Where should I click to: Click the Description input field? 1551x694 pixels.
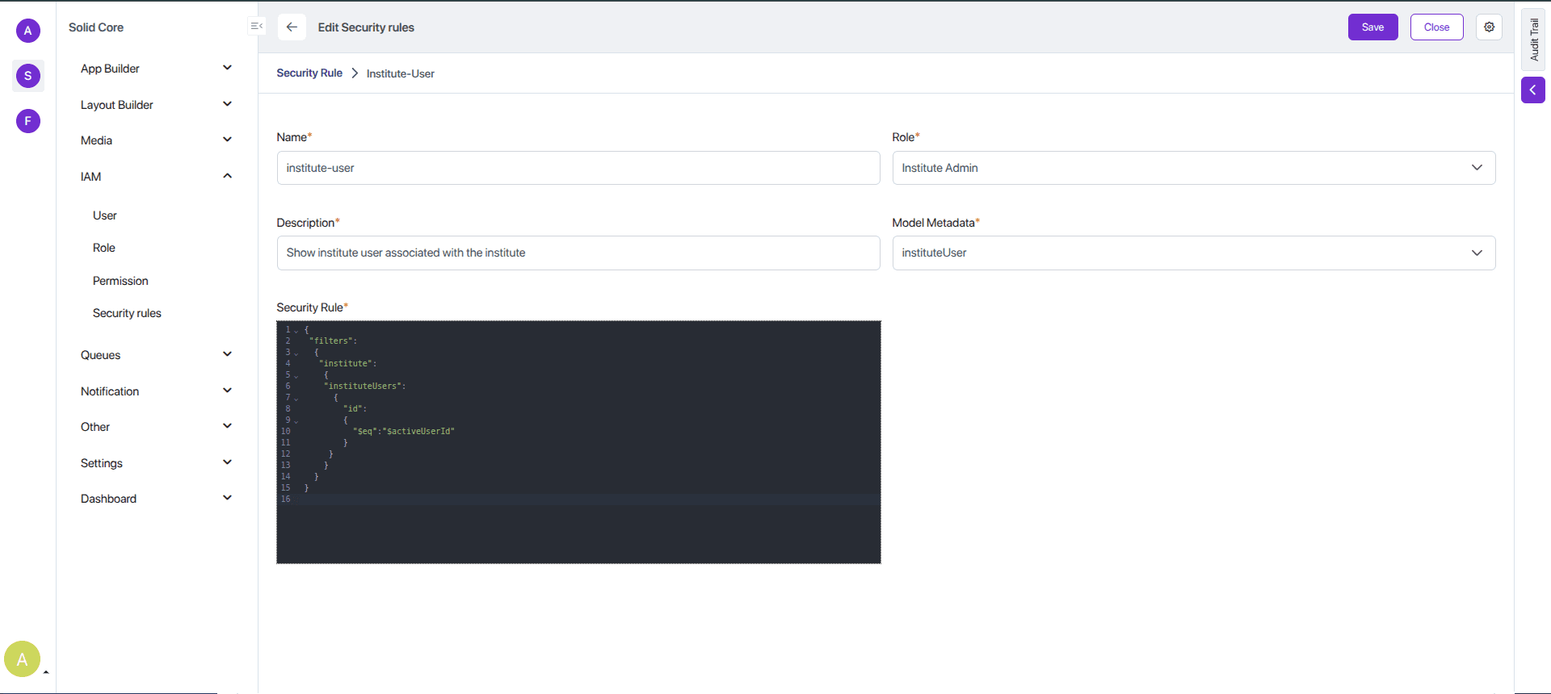point(578,253)
